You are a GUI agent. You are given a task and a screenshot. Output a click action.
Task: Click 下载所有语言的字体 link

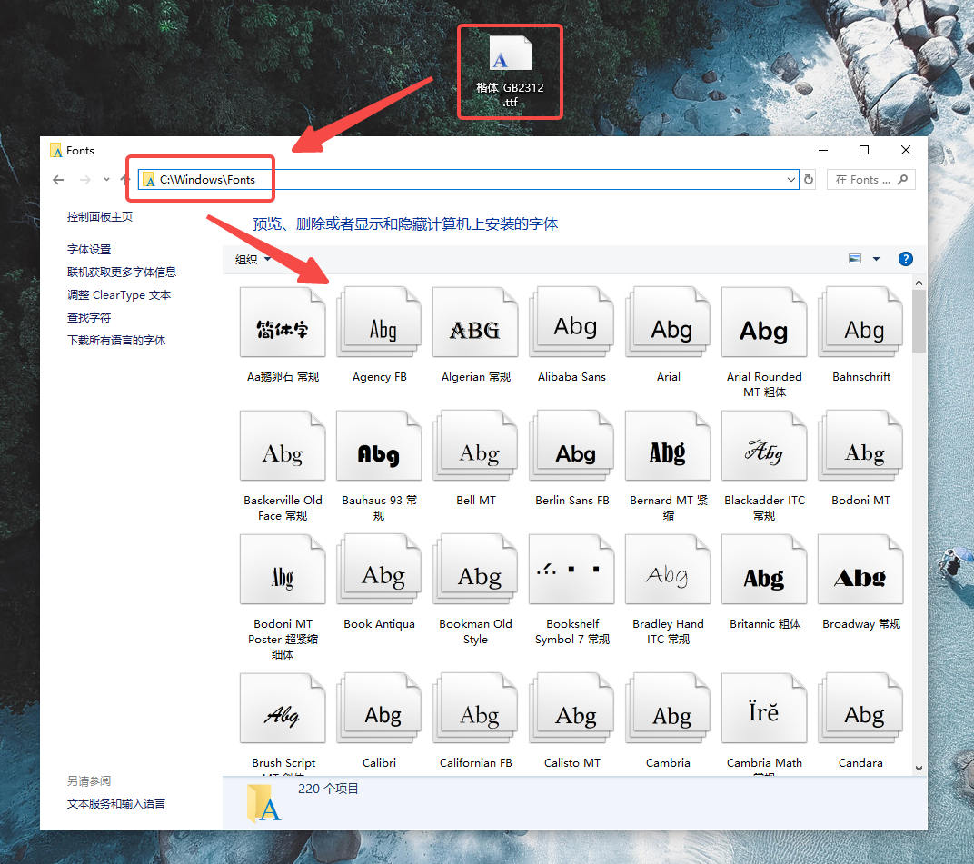click(x=116, y=341)
